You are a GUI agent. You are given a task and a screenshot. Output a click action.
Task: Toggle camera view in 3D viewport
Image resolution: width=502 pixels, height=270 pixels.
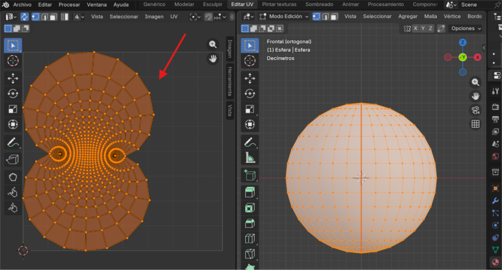[x=475, y=110]
